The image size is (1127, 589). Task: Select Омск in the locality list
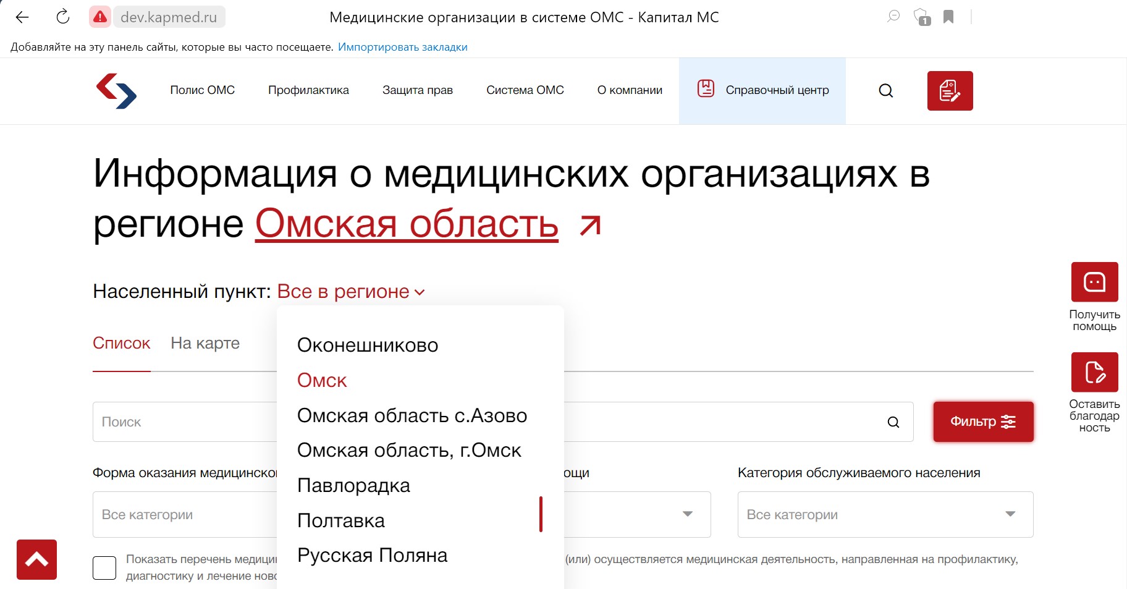[x=322, y=380]
